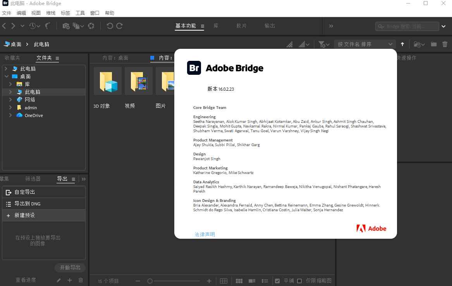Image resolution: width=452 pixels, height=286 pixels.
Task: Open the 堆栈 menu
Action: 51,13
